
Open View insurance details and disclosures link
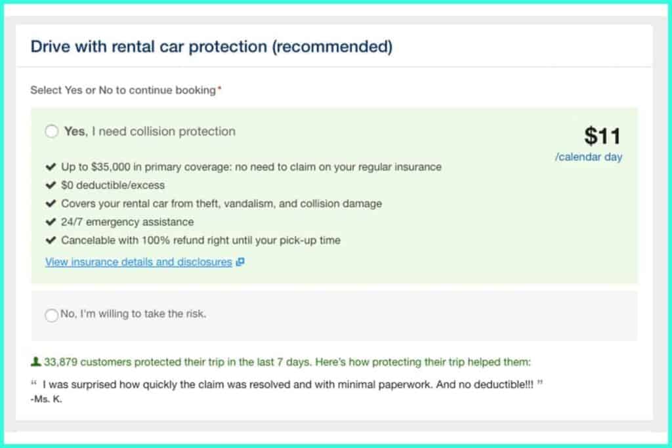[138, 262]
